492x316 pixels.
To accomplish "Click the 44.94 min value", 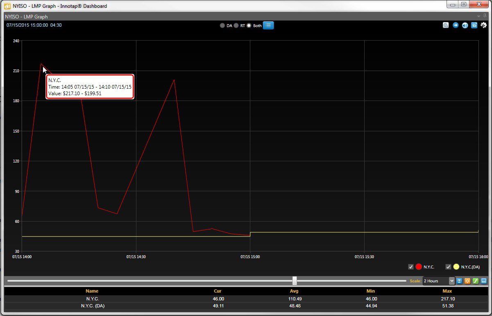I will coord(371,306).
